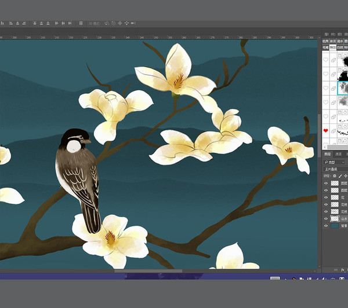Open the 流水 brush category tab
348x308 pixels.
(340, 41)
